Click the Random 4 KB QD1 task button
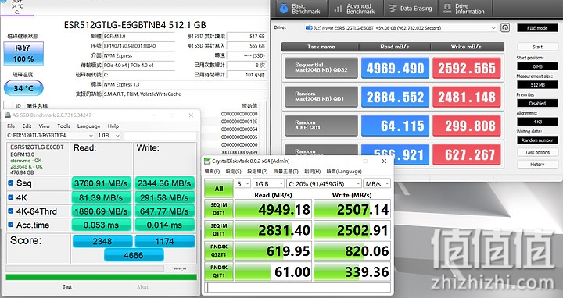Viewport: 563px width, 298px height. [x=321, y=126]
